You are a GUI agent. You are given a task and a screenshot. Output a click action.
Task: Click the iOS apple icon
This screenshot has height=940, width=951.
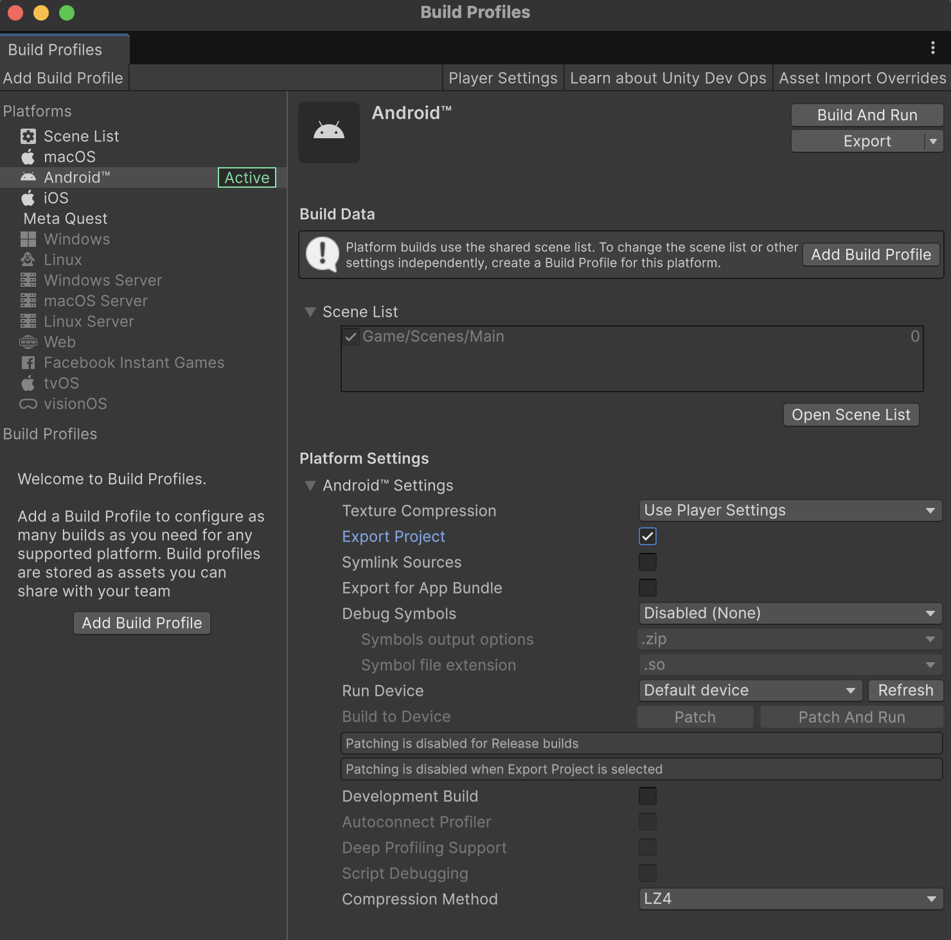pyautogui.click(x=28, y=198)
